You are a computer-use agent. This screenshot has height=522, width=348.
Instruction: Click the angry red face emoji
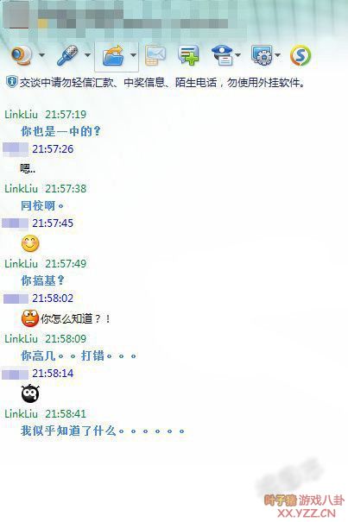(x=30, y=318)
